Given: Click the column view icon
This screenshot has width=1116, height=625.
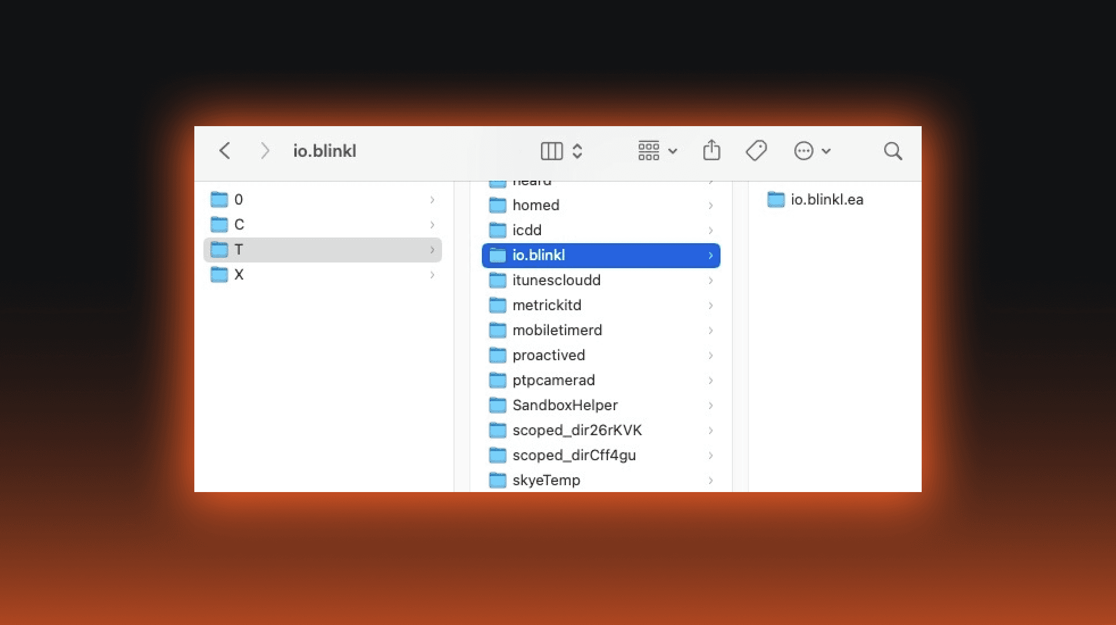Looking at the screenshot, I should 551,151.
